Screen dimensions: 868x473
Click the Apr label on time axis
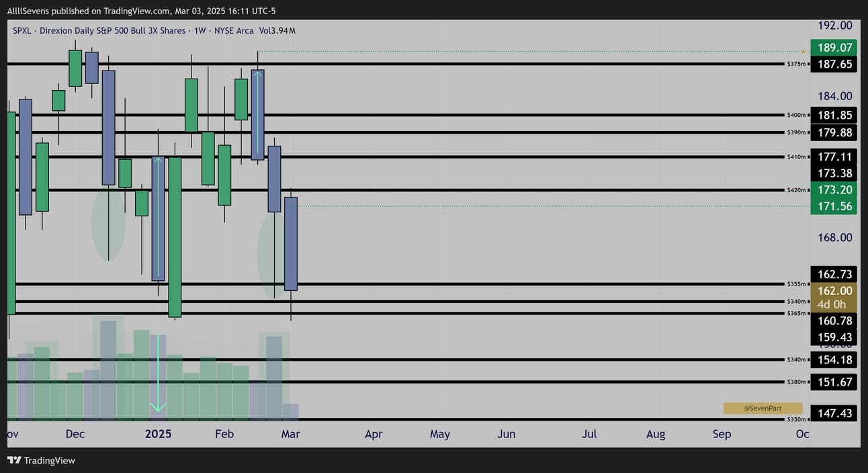pos(374,434)
